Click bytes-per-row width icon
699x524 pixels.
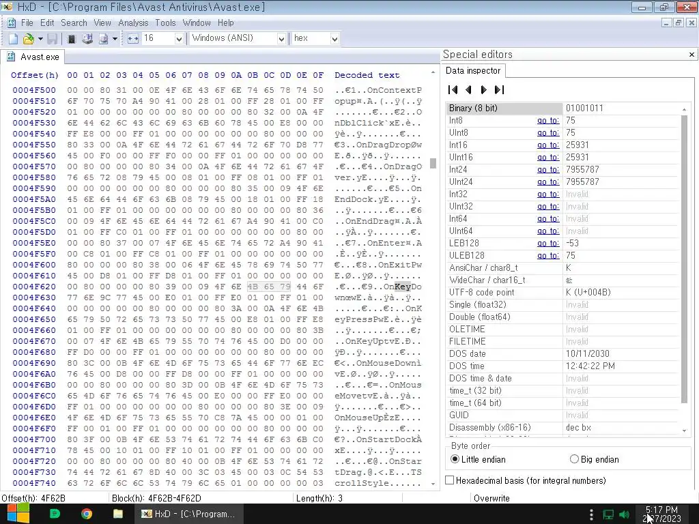[133, 39]
